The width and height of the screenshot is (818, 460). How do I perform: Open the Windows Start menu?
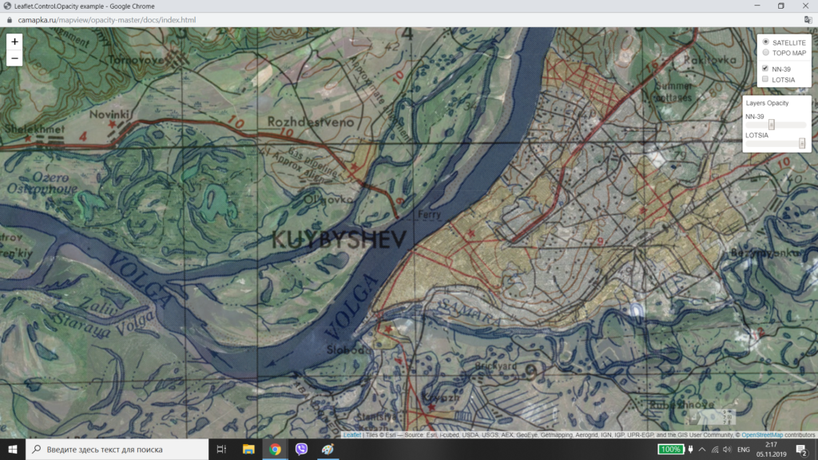(x=13, y=450)
